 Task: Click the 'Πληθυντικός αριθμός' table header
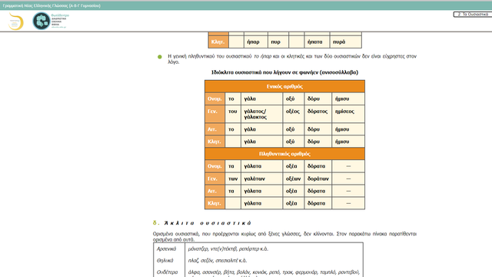(x=284, y=154)
